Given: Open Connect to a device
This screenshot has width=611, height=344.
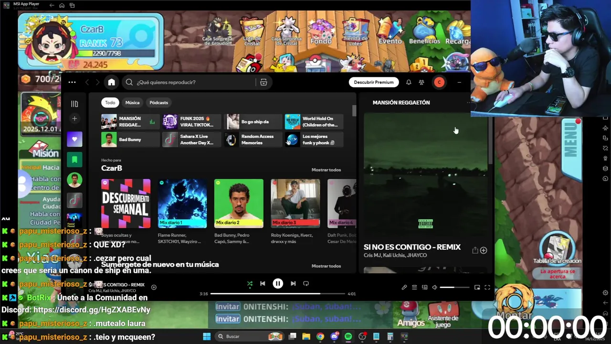Looking at the screenshot, I should 424,287.
